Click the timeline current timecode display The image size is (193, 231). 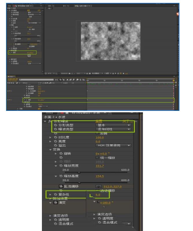tap(13, 79)
